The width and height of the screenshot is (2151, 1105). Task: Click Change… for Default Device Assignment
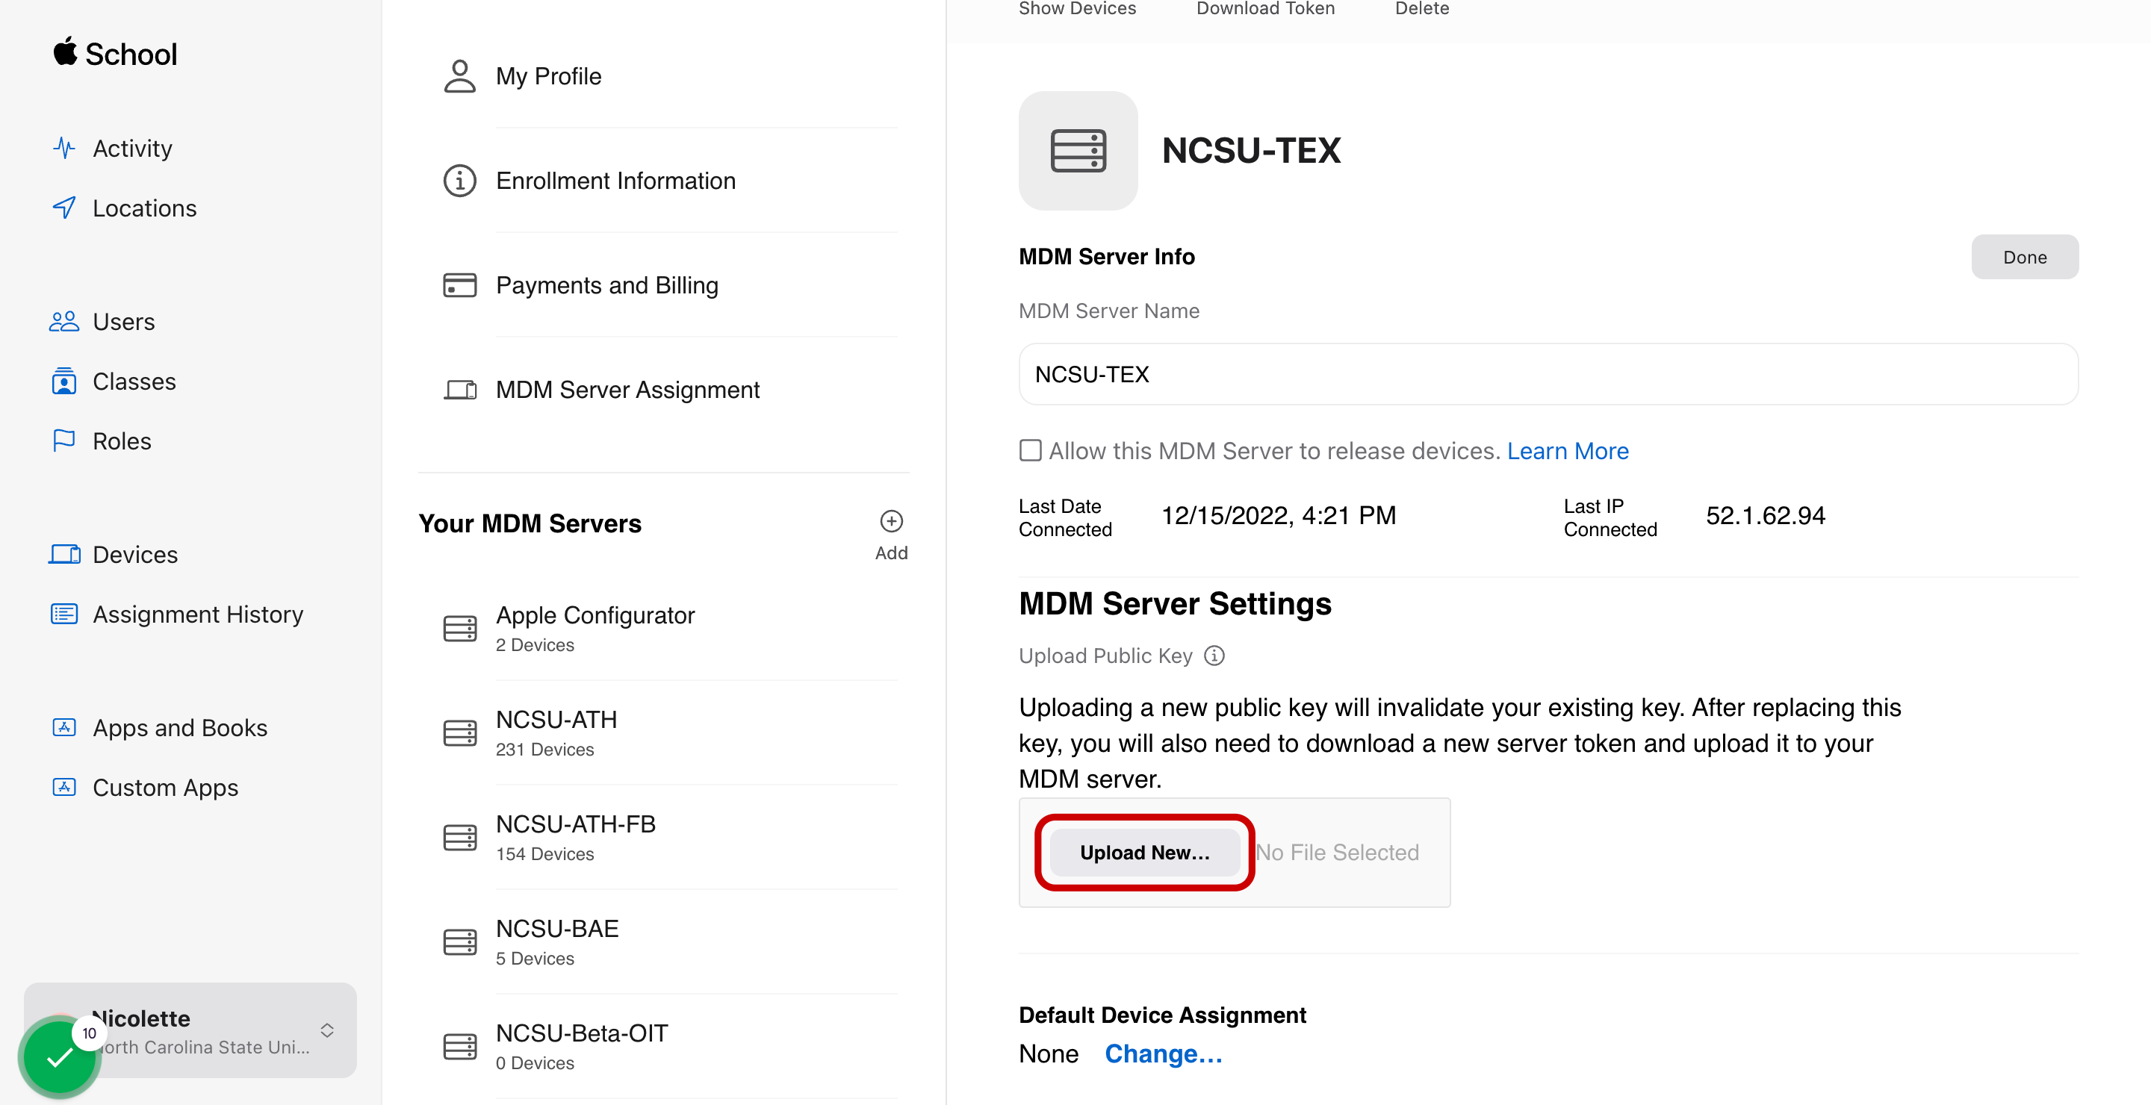point(1163,1054)
